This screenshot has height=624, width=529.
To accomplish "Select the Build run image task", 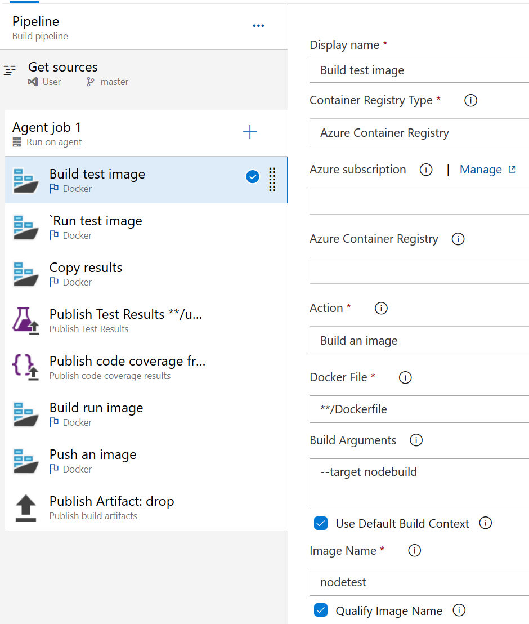I will tap(146, 414).
